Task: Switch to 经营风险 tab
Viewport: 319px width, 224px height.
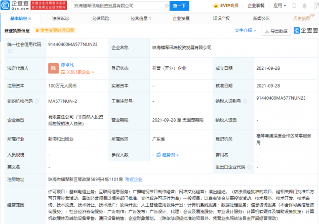Action: 101,19
